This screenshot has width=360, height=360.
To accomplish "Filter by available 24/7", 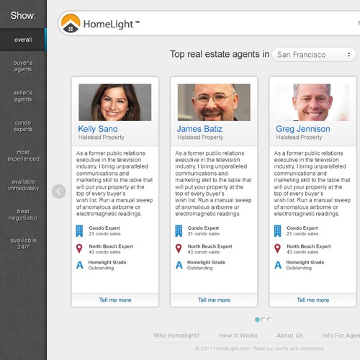I will [x=23, y=243].
